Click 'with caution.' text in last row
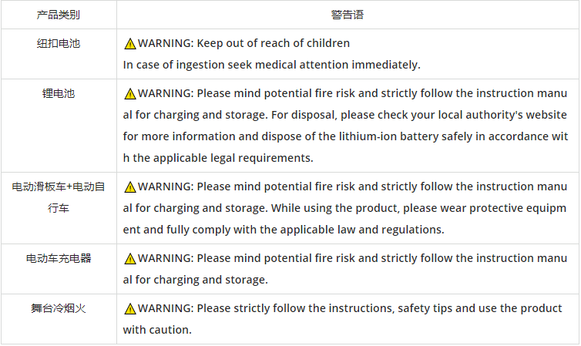581x346 pixels. (157, 330)
